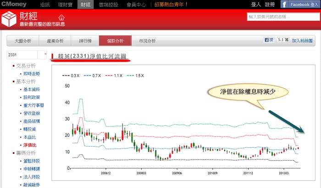Open 股利政策 in the sidebar
Viewport: 321px width, 188px height.
coord(32,98)
